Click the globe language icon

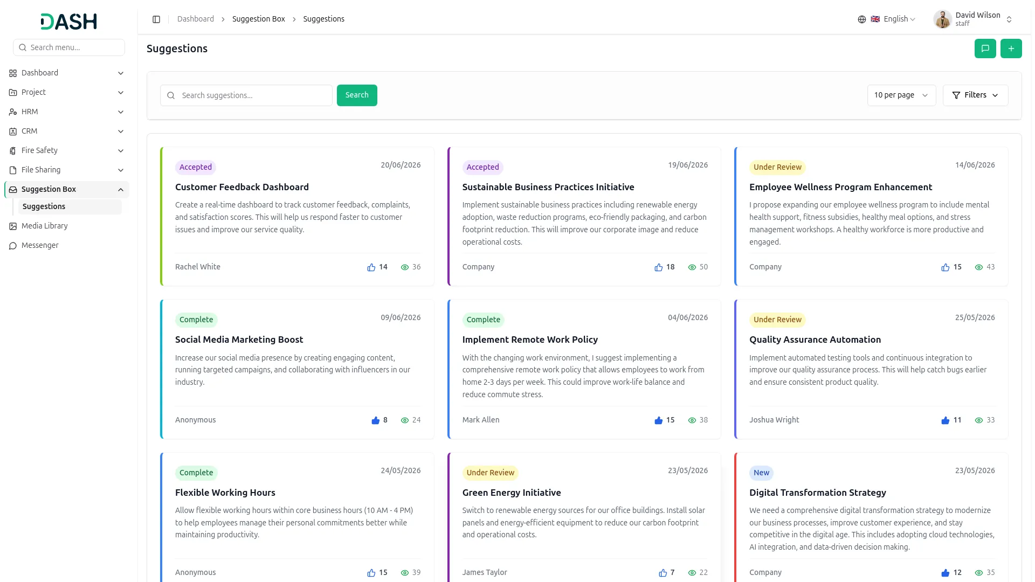[x=861, y=19]
